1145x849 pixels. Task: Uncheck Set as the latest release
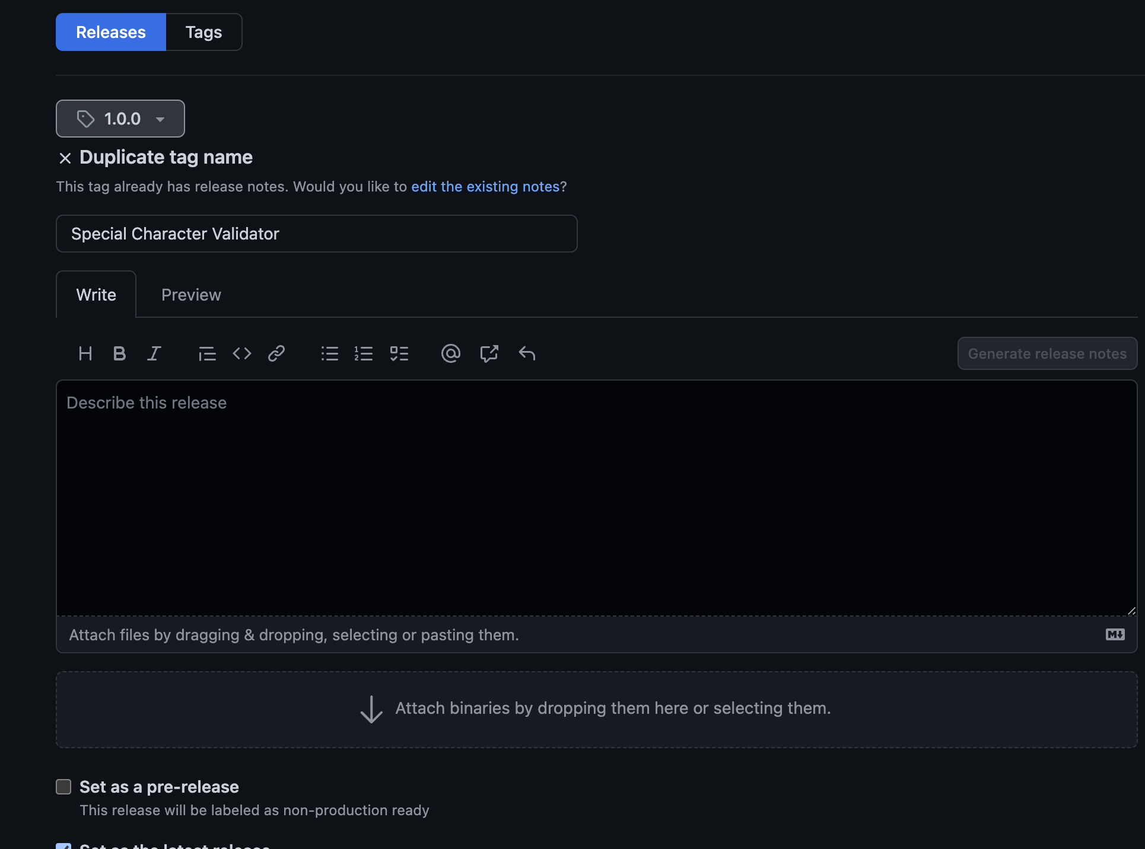coord(63,846)
